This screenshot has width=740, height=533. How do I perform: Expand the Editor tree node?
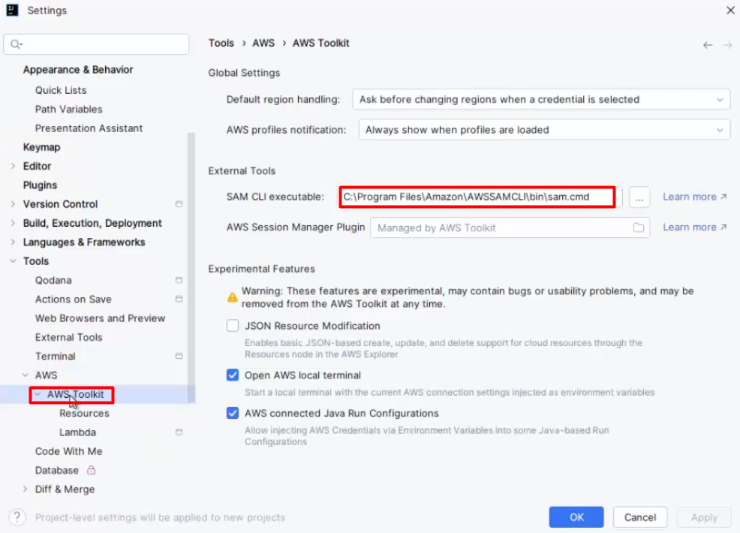tap(14, 166)
